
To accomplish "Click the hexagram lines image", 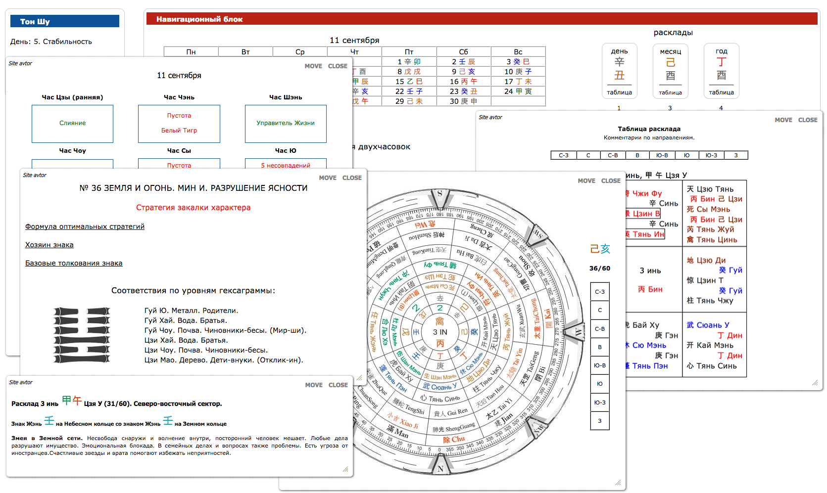I will [82, 335].
